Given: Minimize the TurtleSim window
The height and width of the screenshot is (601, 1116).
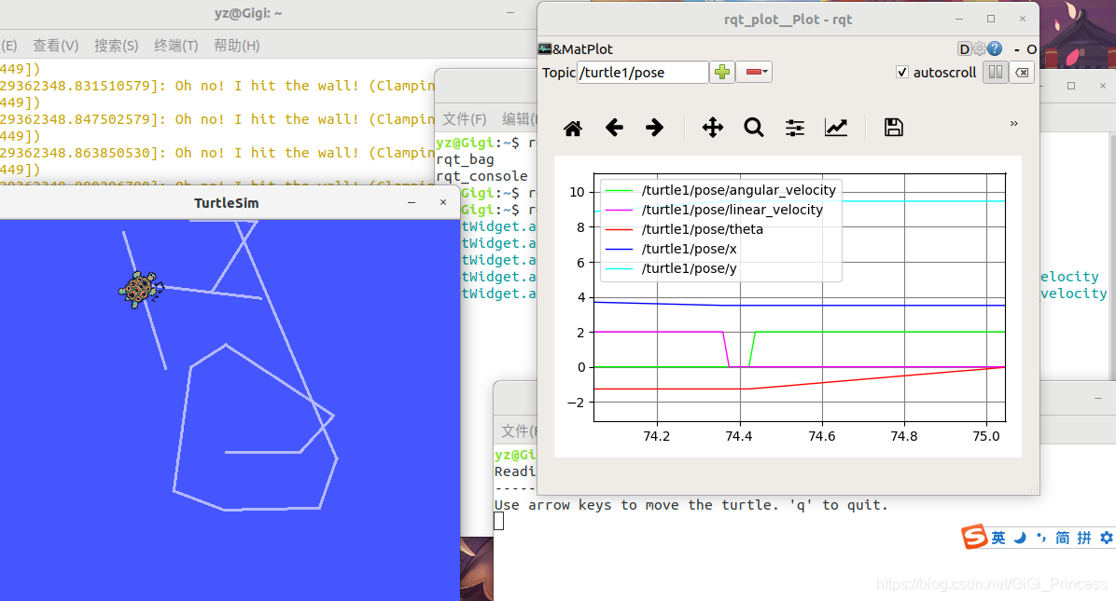Looking at the screenshot, I should coord(412,202).
